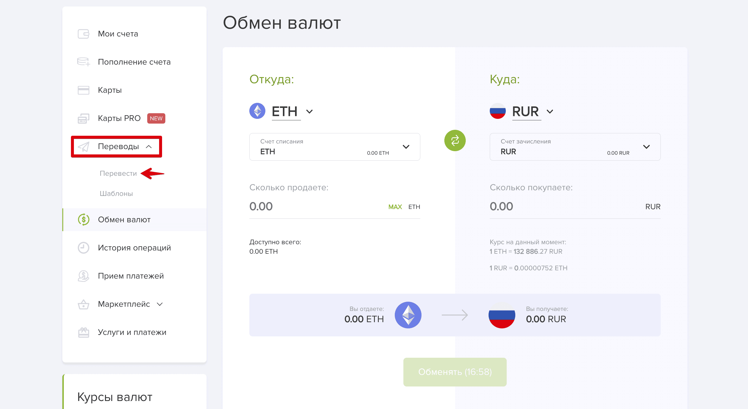Image resolution: width=748 pixels, height=409 pixels.
Task: Select Перевести in the transfers submenu
Action: [118, 173]
